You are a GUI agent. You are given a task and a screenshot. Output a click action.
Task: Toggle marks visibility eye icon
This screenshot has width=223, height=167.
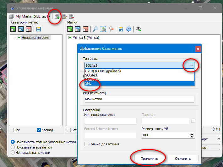138,29
